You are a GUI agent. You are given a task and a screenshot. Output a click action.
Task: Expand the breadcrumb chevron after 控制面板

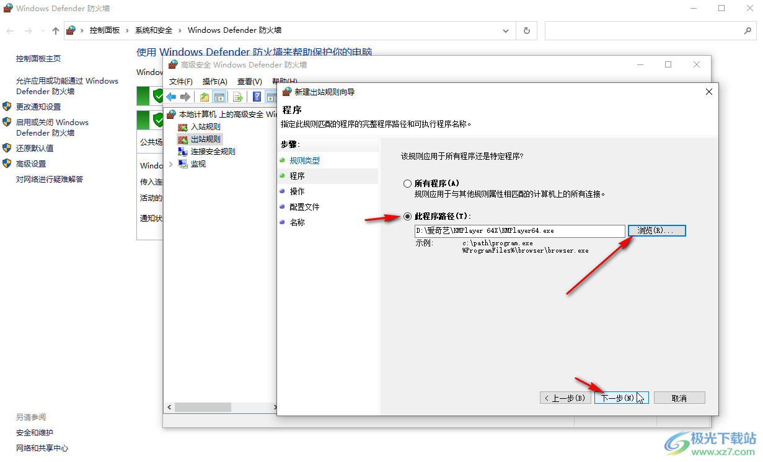pos(128,30)
